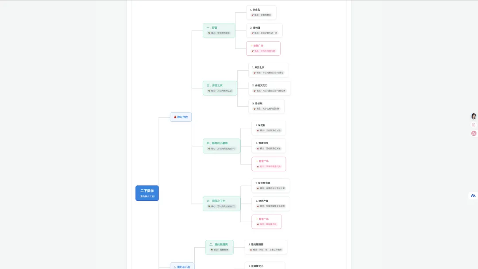The width and height of the screenshot is (478, 269).
Task: Click the 3. 登长城 lesson node
Action: tap(266, 106)
